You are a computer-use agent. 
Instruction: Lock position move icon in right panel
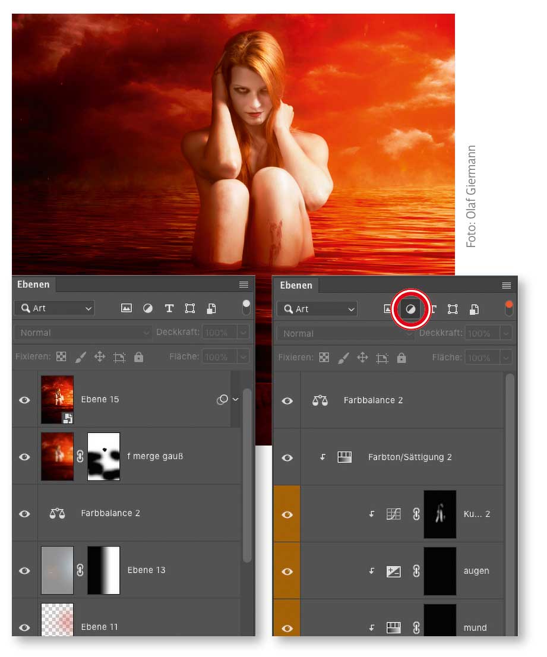[362, 358]
